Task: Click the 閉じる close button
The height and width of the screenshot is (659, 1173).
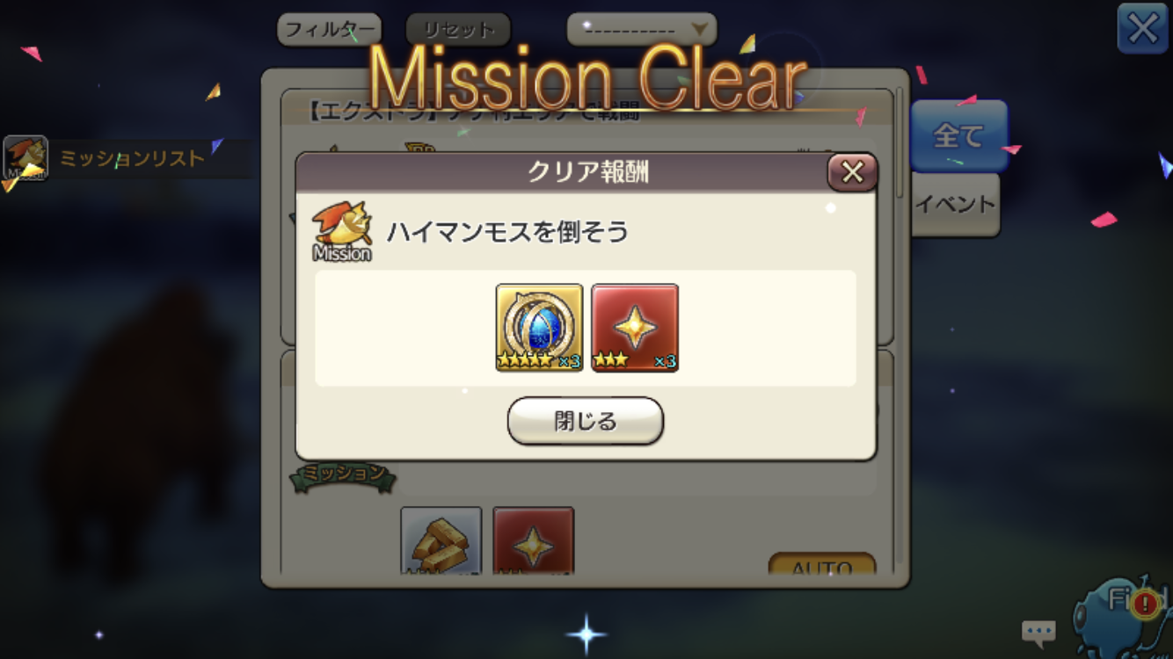Action: [586, 421]
